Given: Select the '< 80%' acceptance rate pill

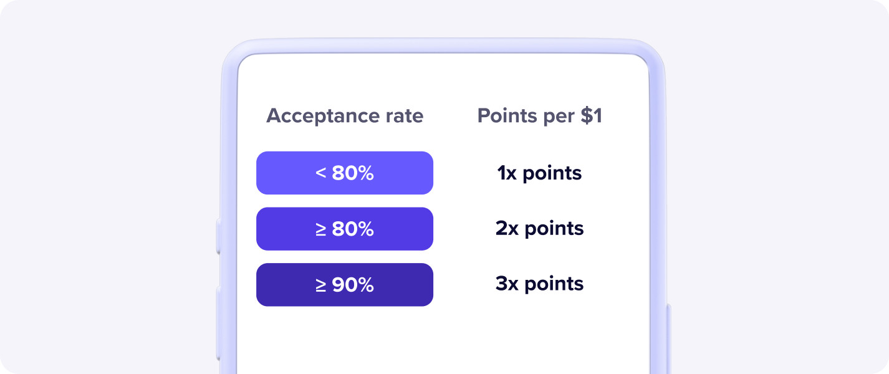Looking at the screenshot, I should (345, 173).
